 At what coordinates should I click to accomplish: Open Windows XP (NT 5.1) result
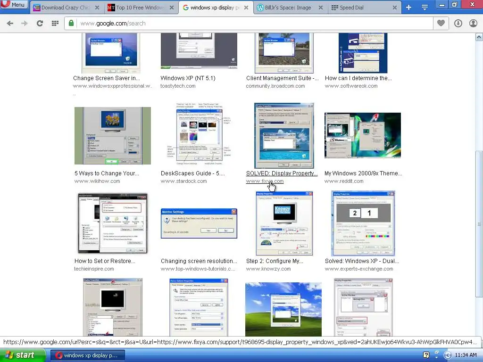(x=188, y=78)
